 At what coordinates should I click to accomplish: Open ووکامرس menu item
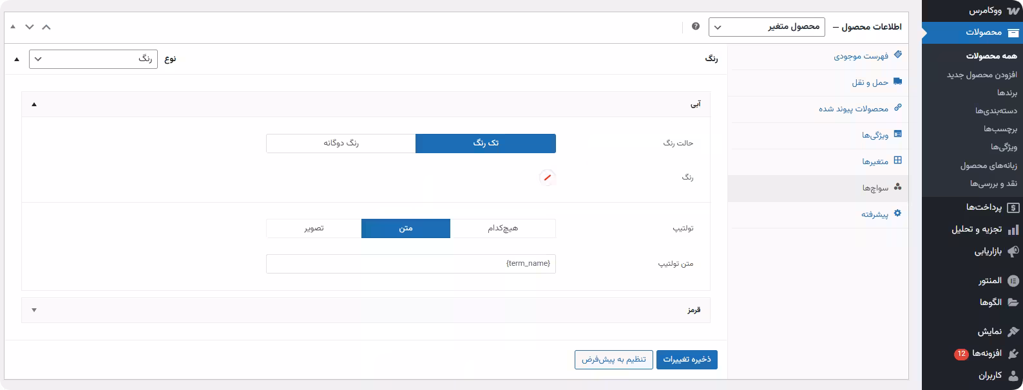point(973,11)
